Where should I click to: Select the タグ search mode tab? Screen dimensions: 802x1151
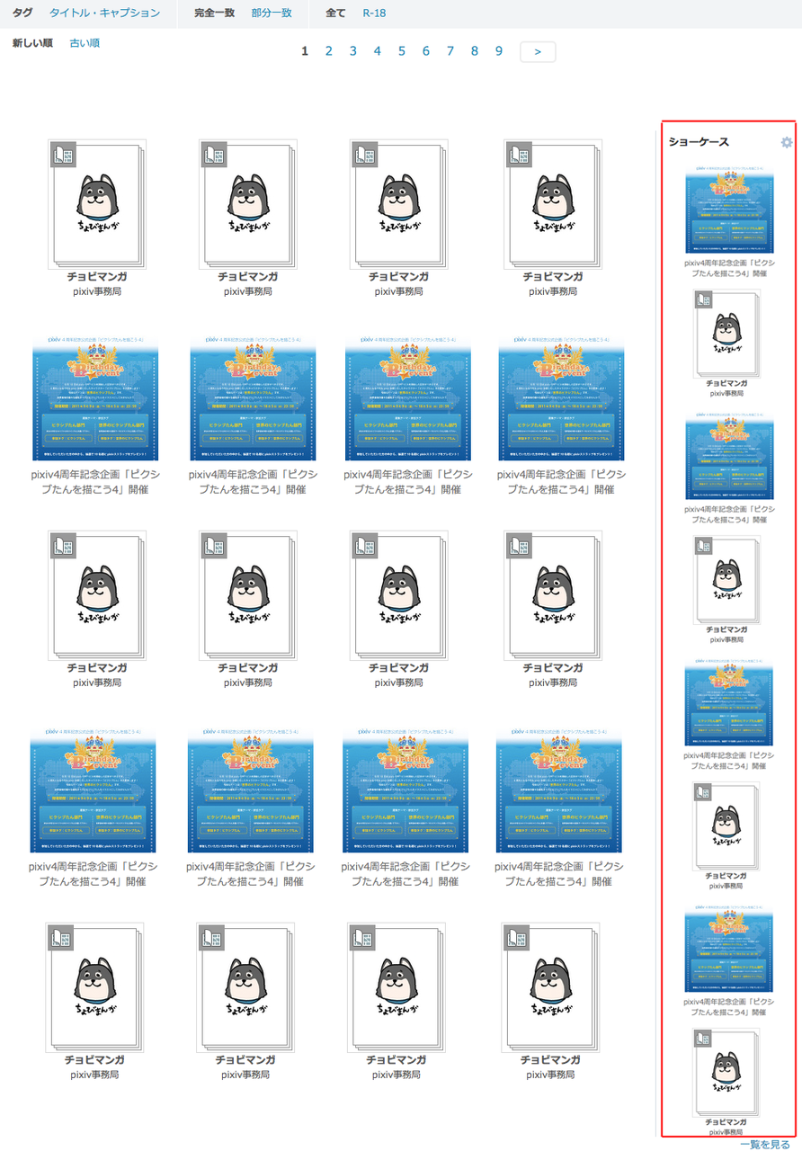(22, 13)
